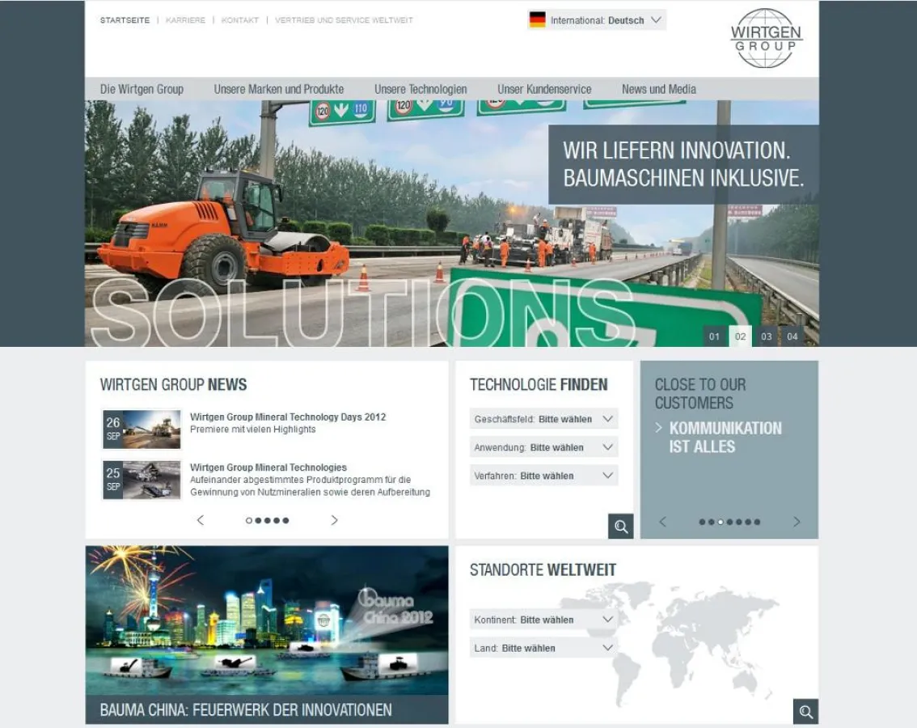The width and height of the screenshot is (917, 728).
Task: Click the right arrow in Close To Our Customers panel
Action: click(x=796, y=522)
